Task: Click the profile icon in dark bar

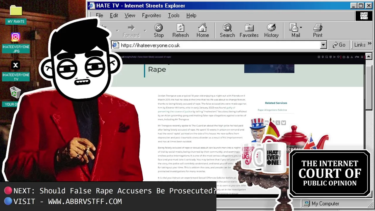Action: click(x=348, y=57)
